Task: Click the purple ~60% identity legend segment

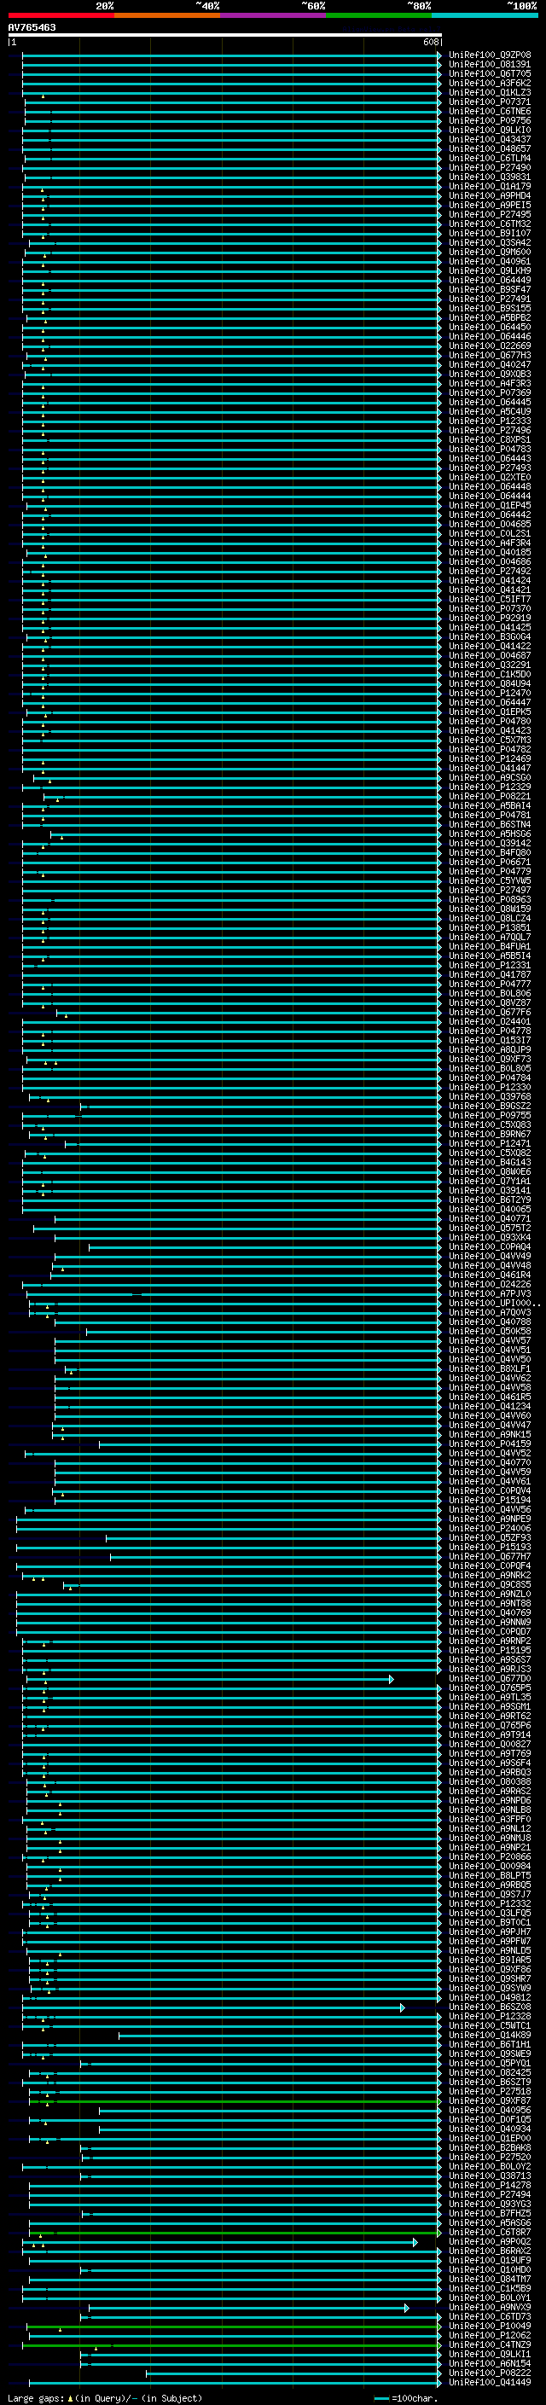Action: point(272,15)
